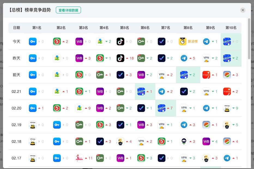Click the +11 rank change on 02.17
254x169 pixels.
click(89, 158)
